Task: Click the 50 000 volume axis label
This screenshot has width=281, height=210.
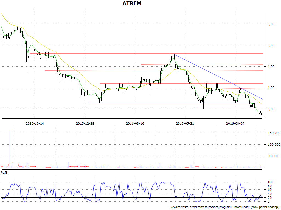Action: (x=273, y=156)
